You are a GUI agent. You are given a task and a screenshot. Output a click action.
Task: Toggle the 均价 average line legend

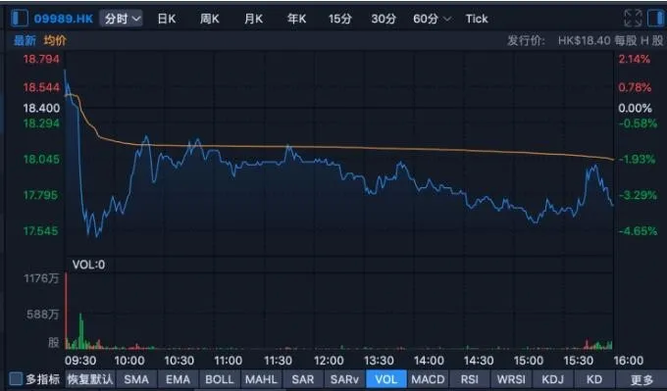point(55,41)
